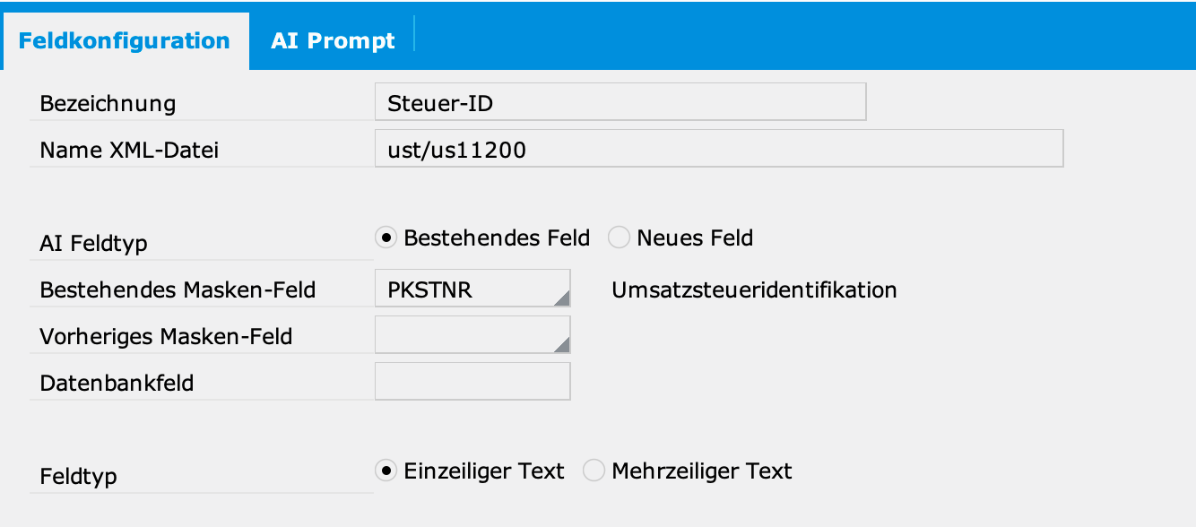
Task: Click into the Steuer-ID text field
Action: coord(620,102)
